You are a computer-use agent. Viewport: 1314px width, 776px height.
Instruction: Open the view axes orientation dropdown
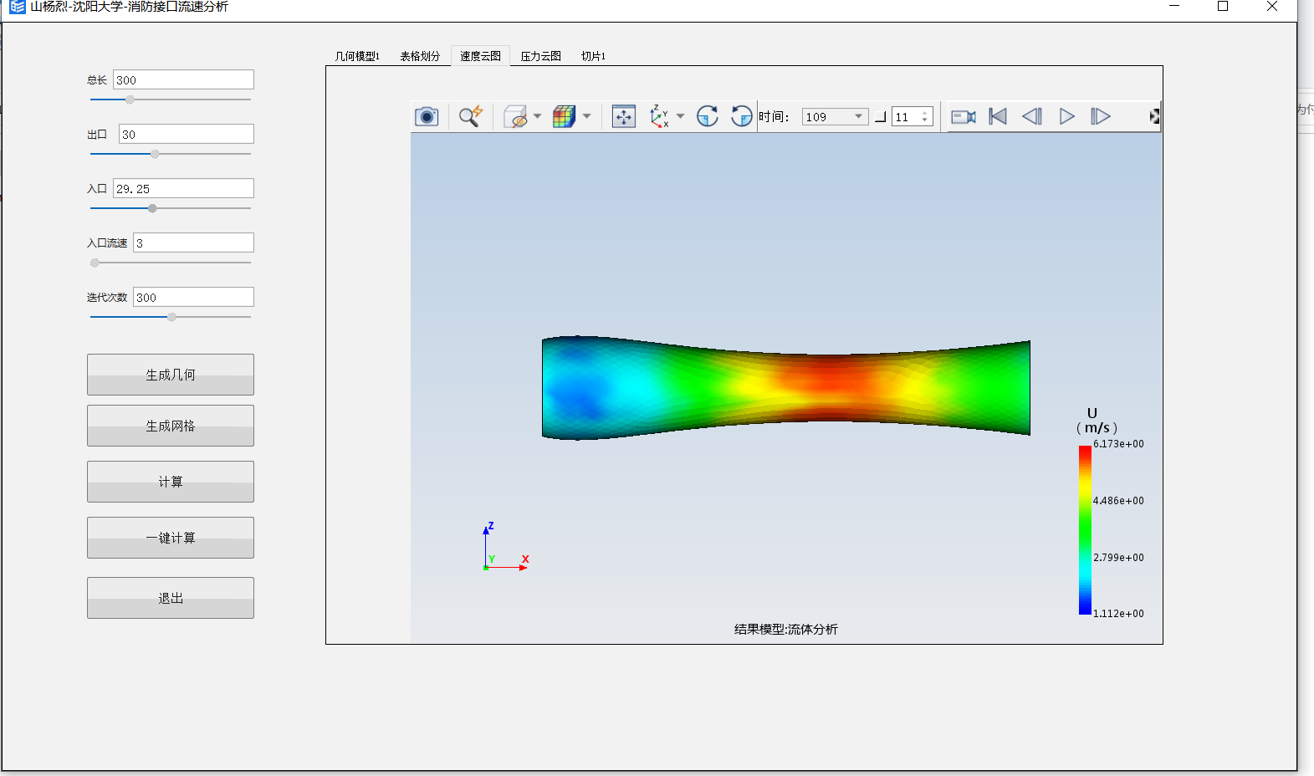pyautogui.click(x=680, y=116)
